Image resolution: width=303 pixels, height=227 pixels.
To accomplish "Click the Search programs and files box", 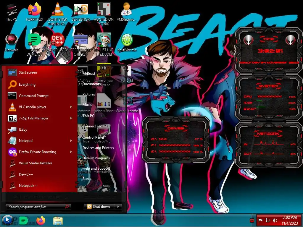I will point(38,207).
